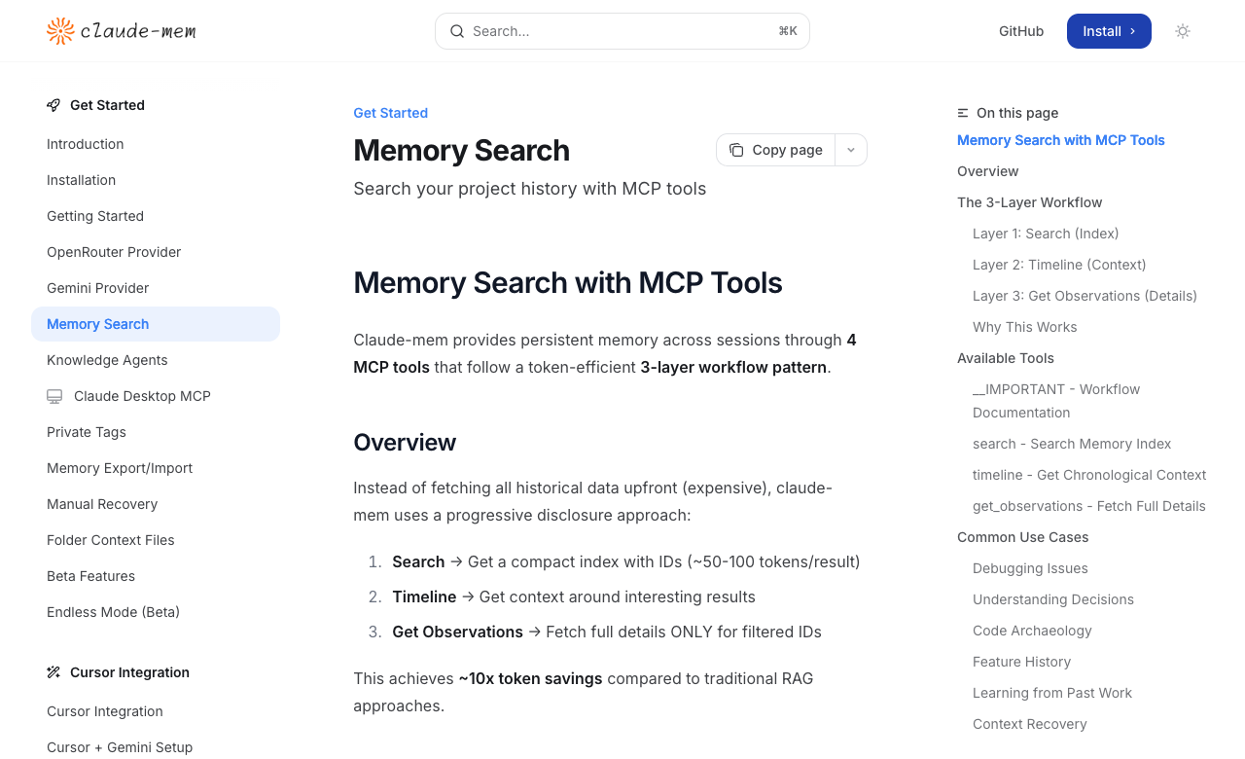The image size is (1245, 759).
Task: Open Cursor + Gemini Setup in sidebar
Action: (x=156, y=747)
